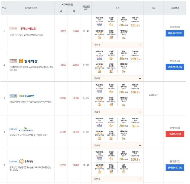Open 현대해상 다이렉트 실손의료비보장보험 product name
Screen dimensions: 190x184
pyautogui.click(x=31, y=69)
